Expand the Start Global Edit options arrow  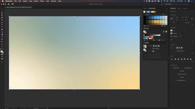click(x=192, y=80)
